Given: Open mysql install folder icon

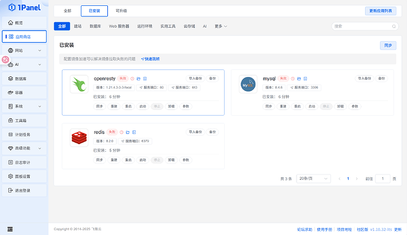Looking at the screenshot, I should point(298,79).
